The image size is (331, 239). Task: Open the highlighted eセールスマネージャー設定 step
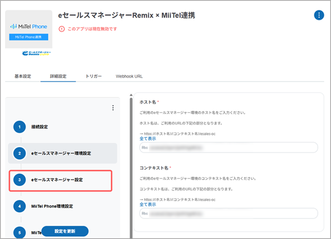[x=64, y=180]
